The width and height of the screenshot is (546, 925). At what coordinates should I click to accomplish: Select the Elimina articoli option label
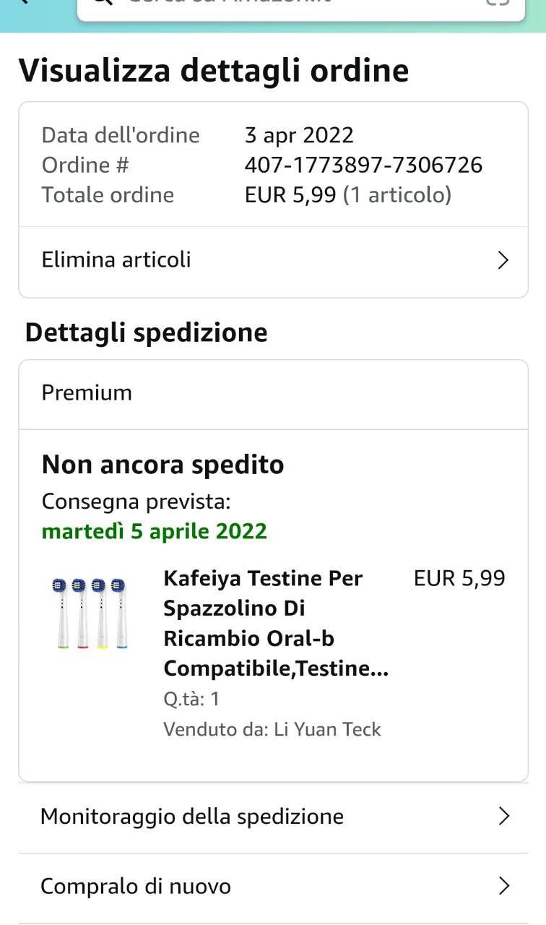tap(116, 259)
